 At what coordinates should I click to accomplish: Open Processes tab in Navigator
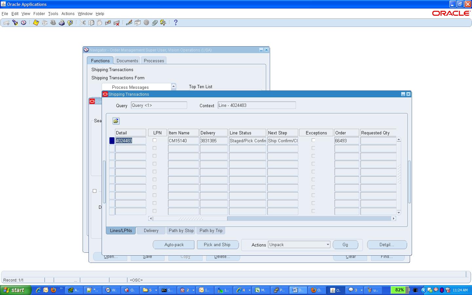pos(154,61)
